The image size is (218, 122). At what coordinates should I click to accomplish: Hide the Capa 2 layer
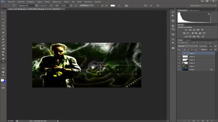click(179, 63)
